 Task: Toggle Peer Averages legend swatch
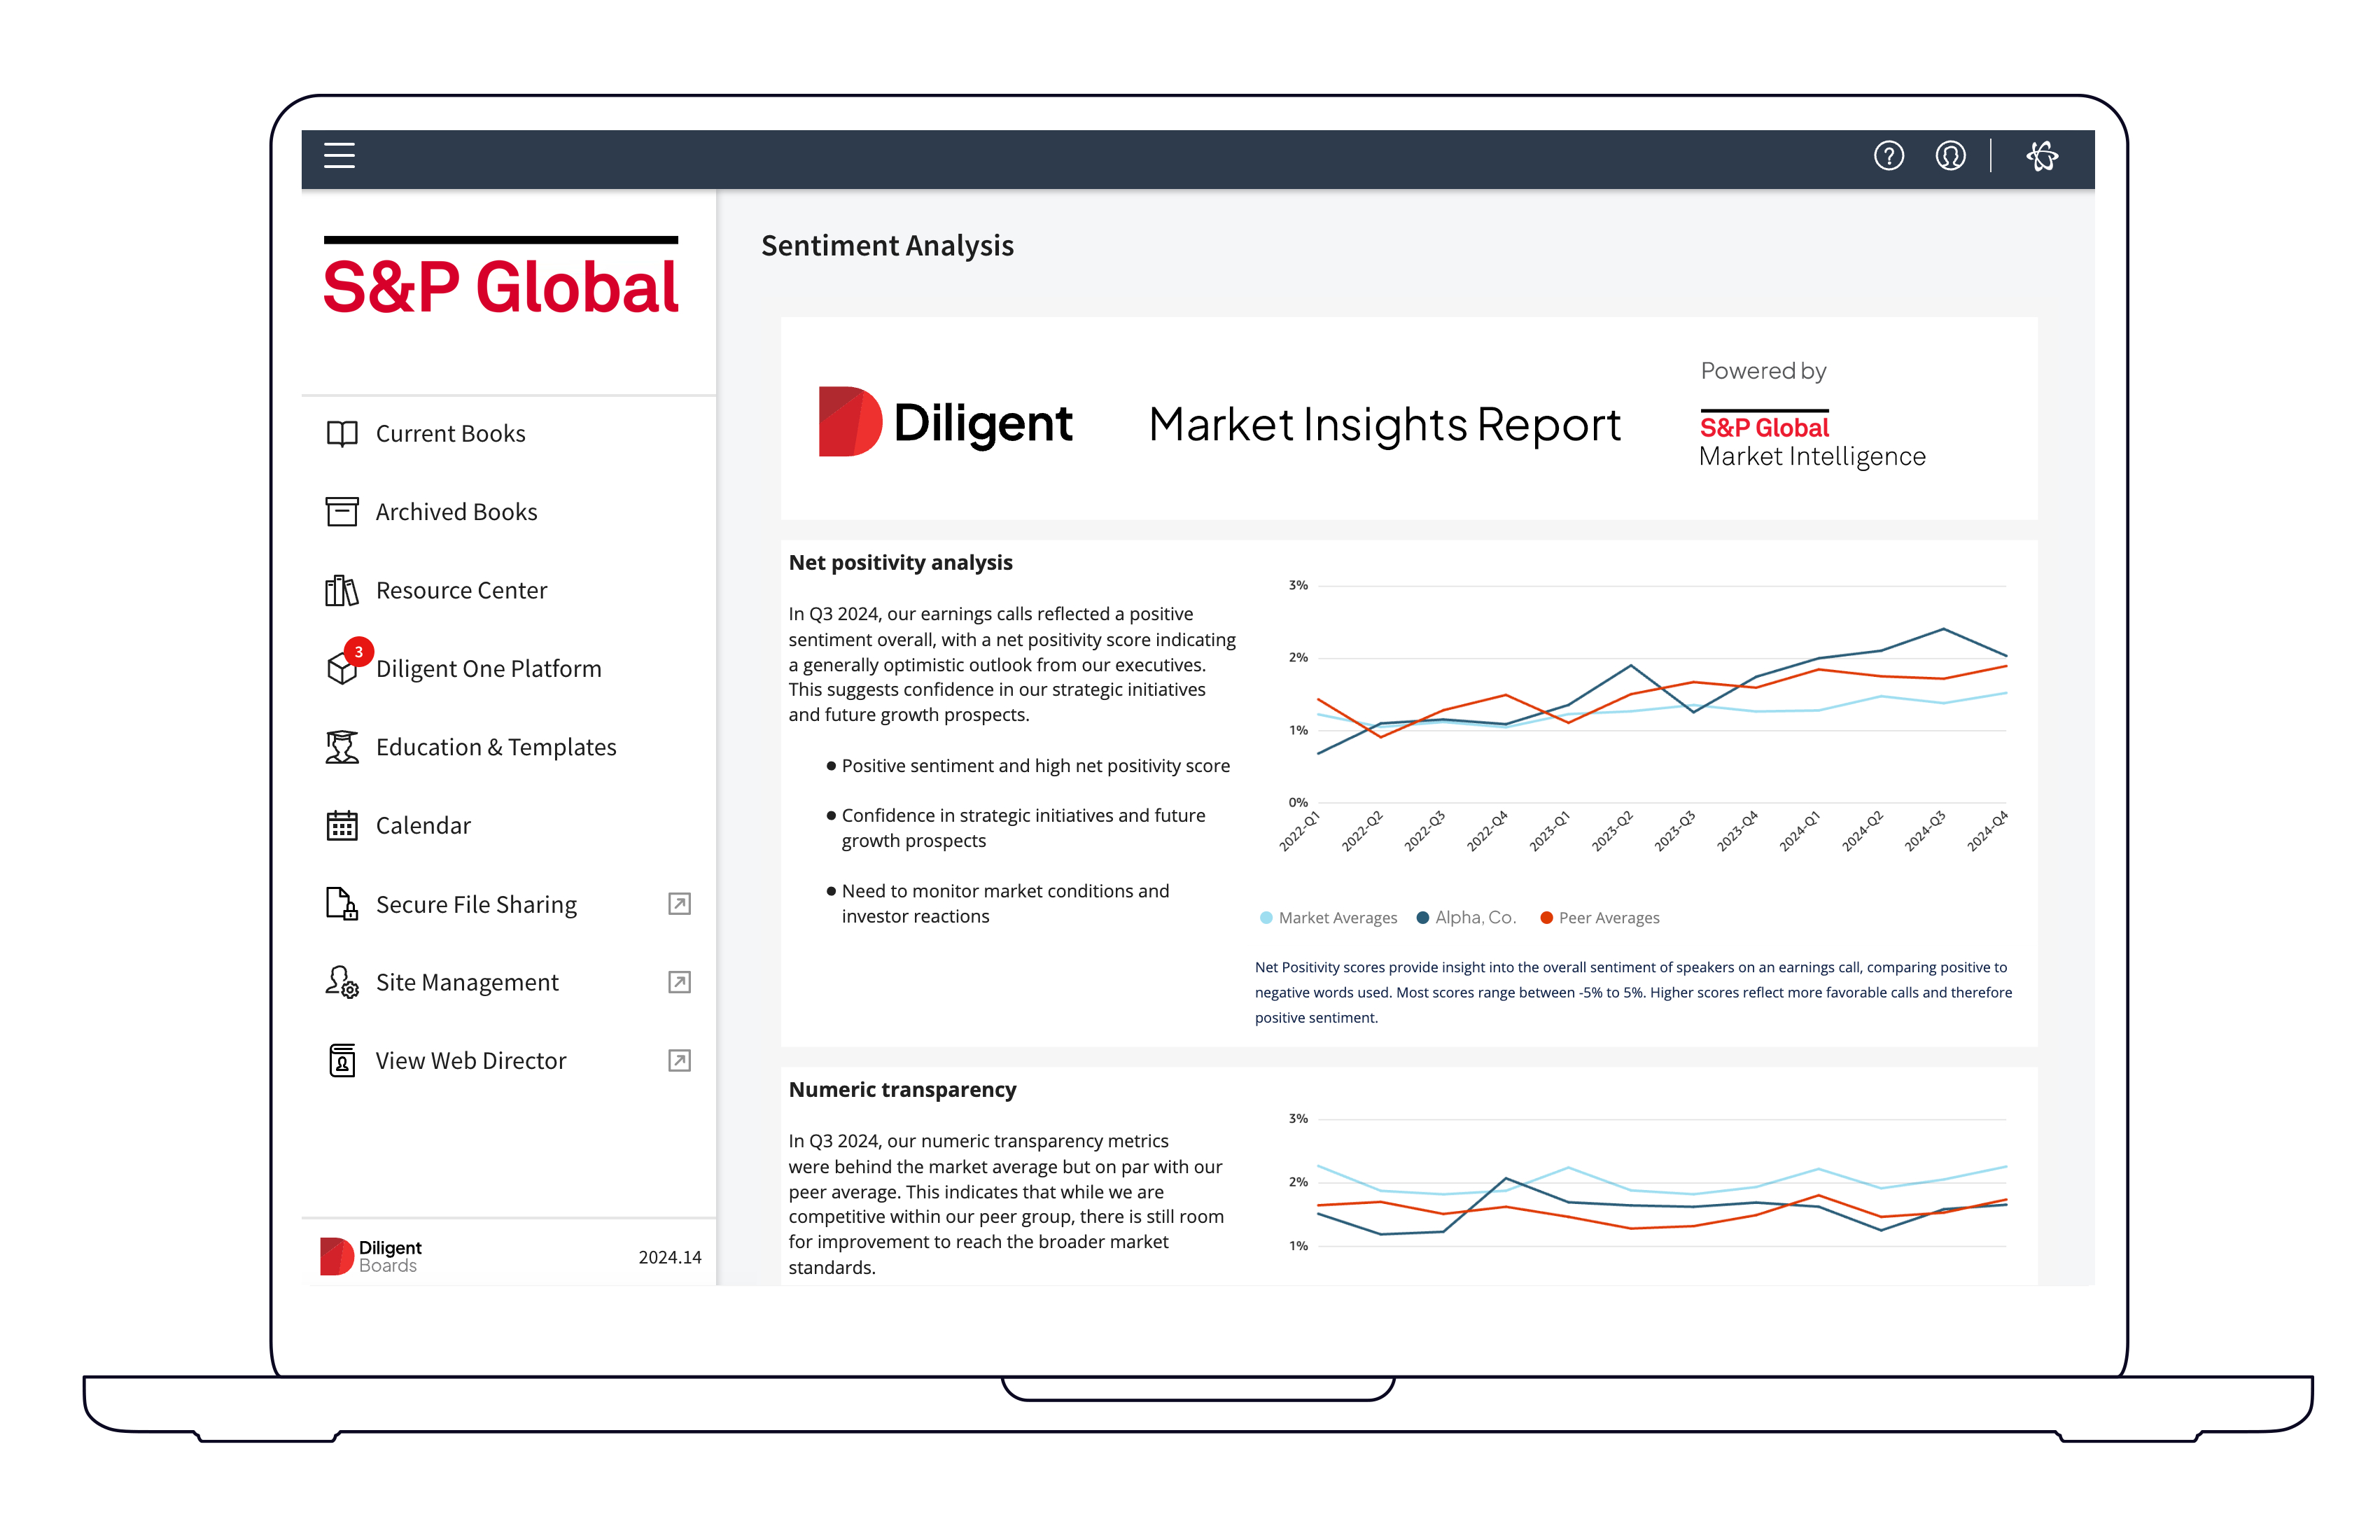point(1546,918)
